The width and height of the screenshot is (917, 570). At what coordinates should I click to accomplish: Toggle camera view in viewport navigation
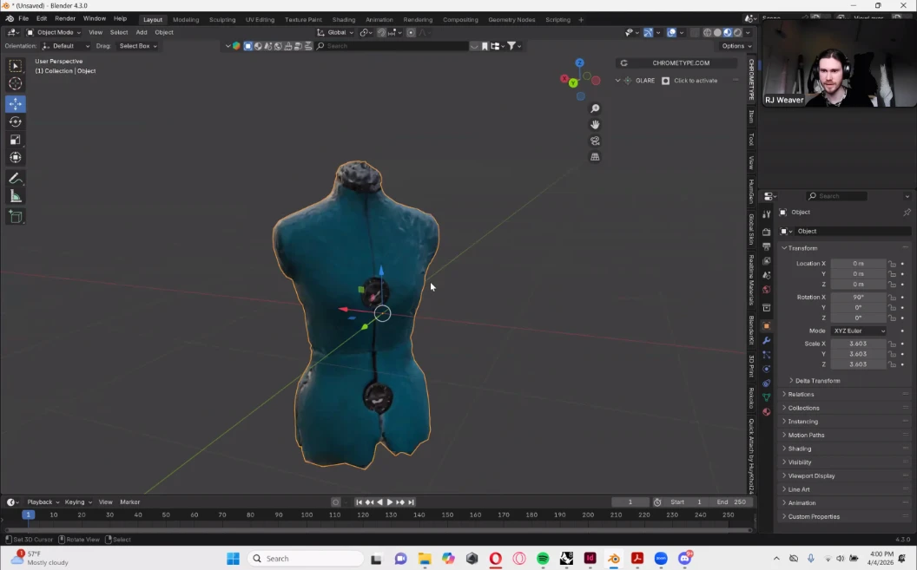[x=595, y=141]
